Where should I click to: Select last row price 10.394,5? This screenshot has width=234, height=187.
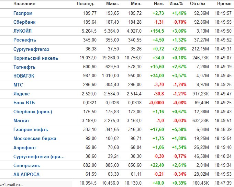tap(88, 183)
